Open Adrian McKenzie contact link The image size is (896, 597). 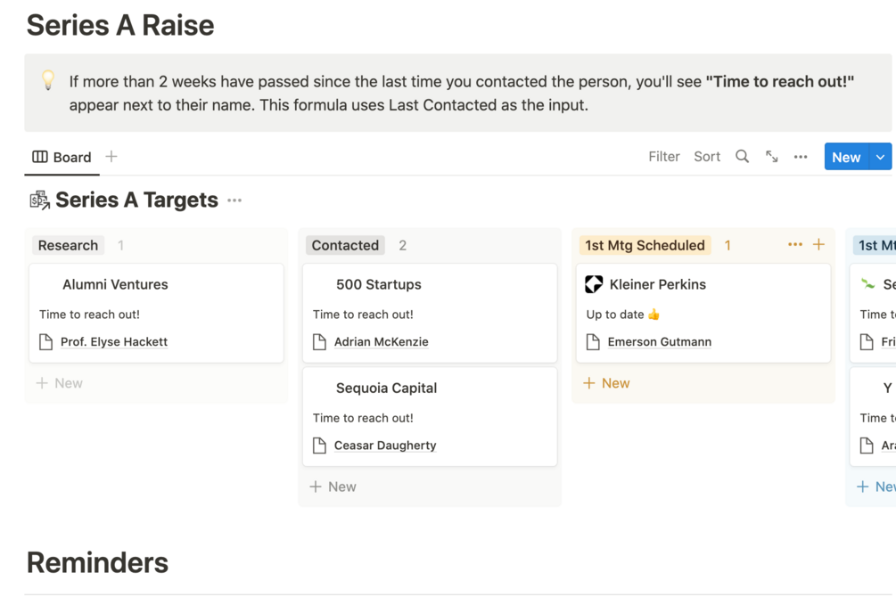381,341
